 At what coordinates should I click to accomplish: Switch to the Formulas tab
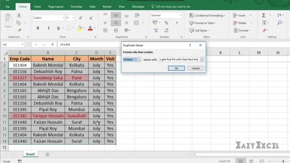tap(77, 7)
